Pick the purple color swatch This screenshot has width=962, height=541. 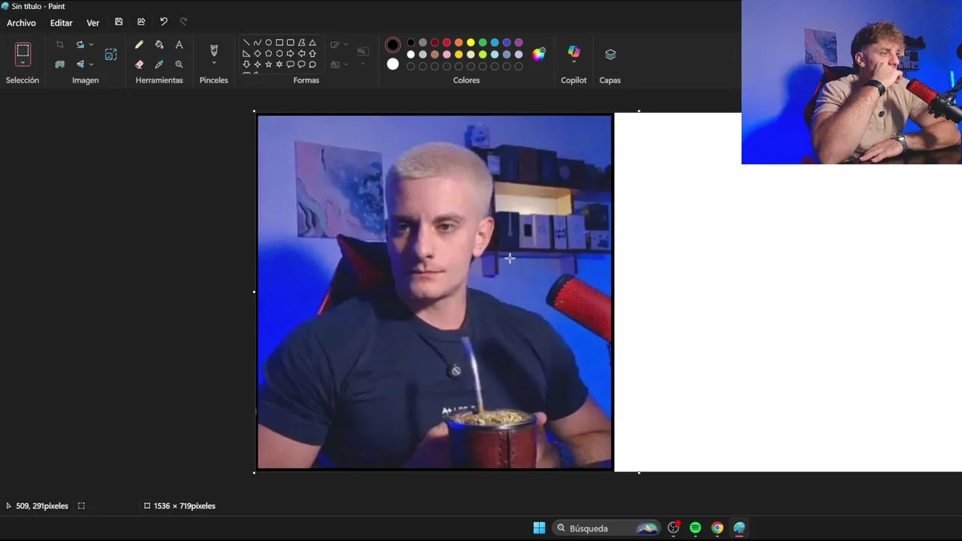point(519,42)
